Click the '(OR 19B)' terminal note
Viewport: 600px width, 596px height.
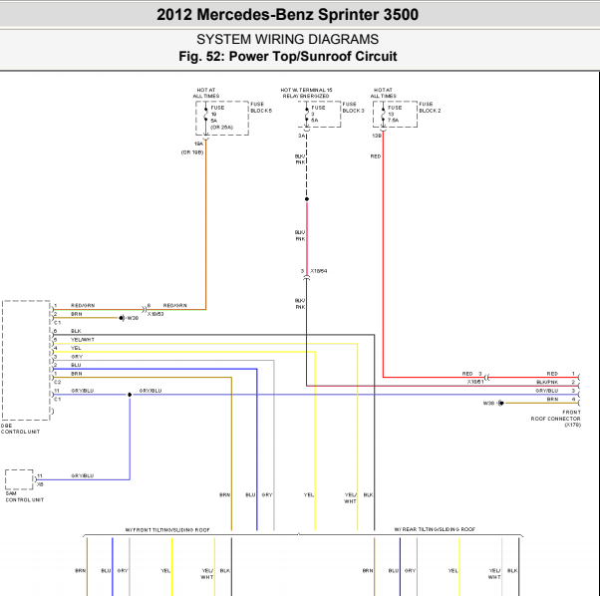click(192, 152)
